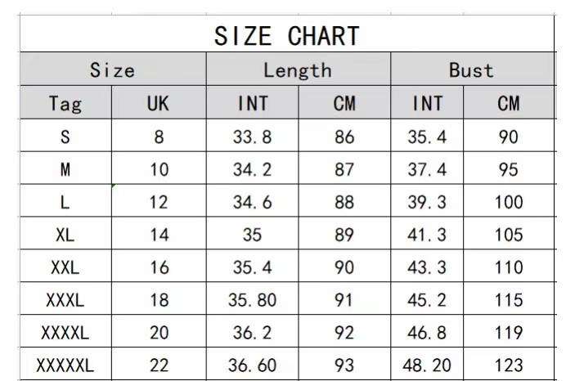Select the Length header cell
Viewport: 584px width, 381px height.
click(x=298, y=70)
